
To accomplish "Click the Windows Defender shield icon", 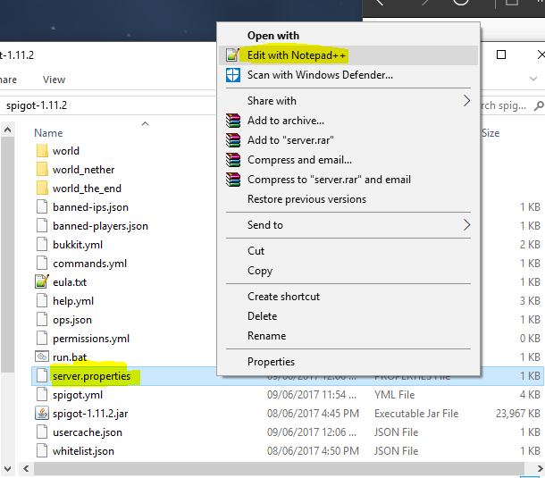I will 233,75.
